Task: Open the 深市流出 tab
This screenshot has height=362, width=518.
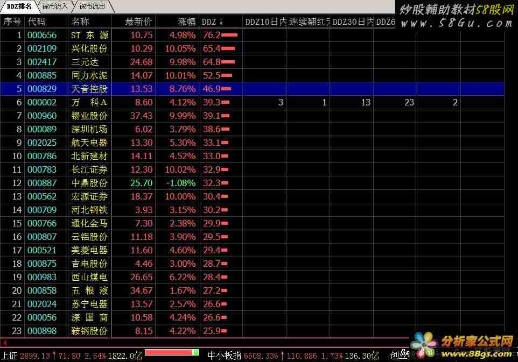Action: pyautogui.click(x=92, y=6)
